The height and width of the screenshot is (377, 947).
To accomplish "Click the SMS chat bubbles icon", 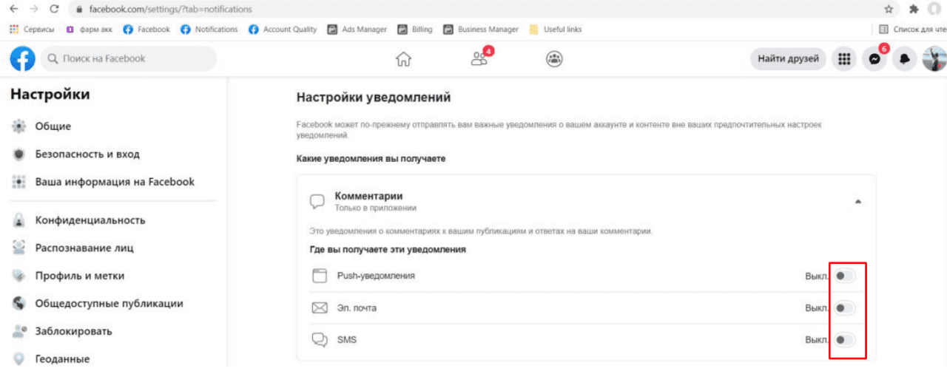I will (319, 340).
